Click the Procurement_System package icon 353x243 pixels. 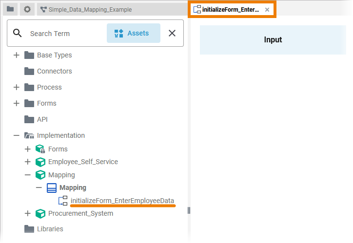coord(40,213)
